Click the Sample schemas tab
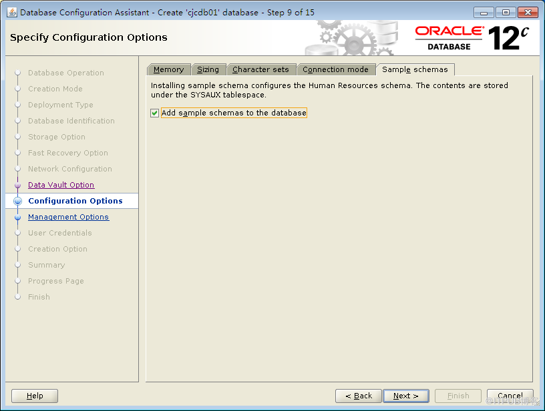Viewport: 545px width, 411px height. click(x=415, y=69)
